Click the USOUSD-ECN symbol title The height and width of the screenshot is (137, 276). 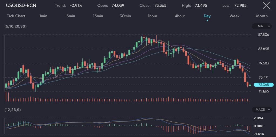(21, 5)
